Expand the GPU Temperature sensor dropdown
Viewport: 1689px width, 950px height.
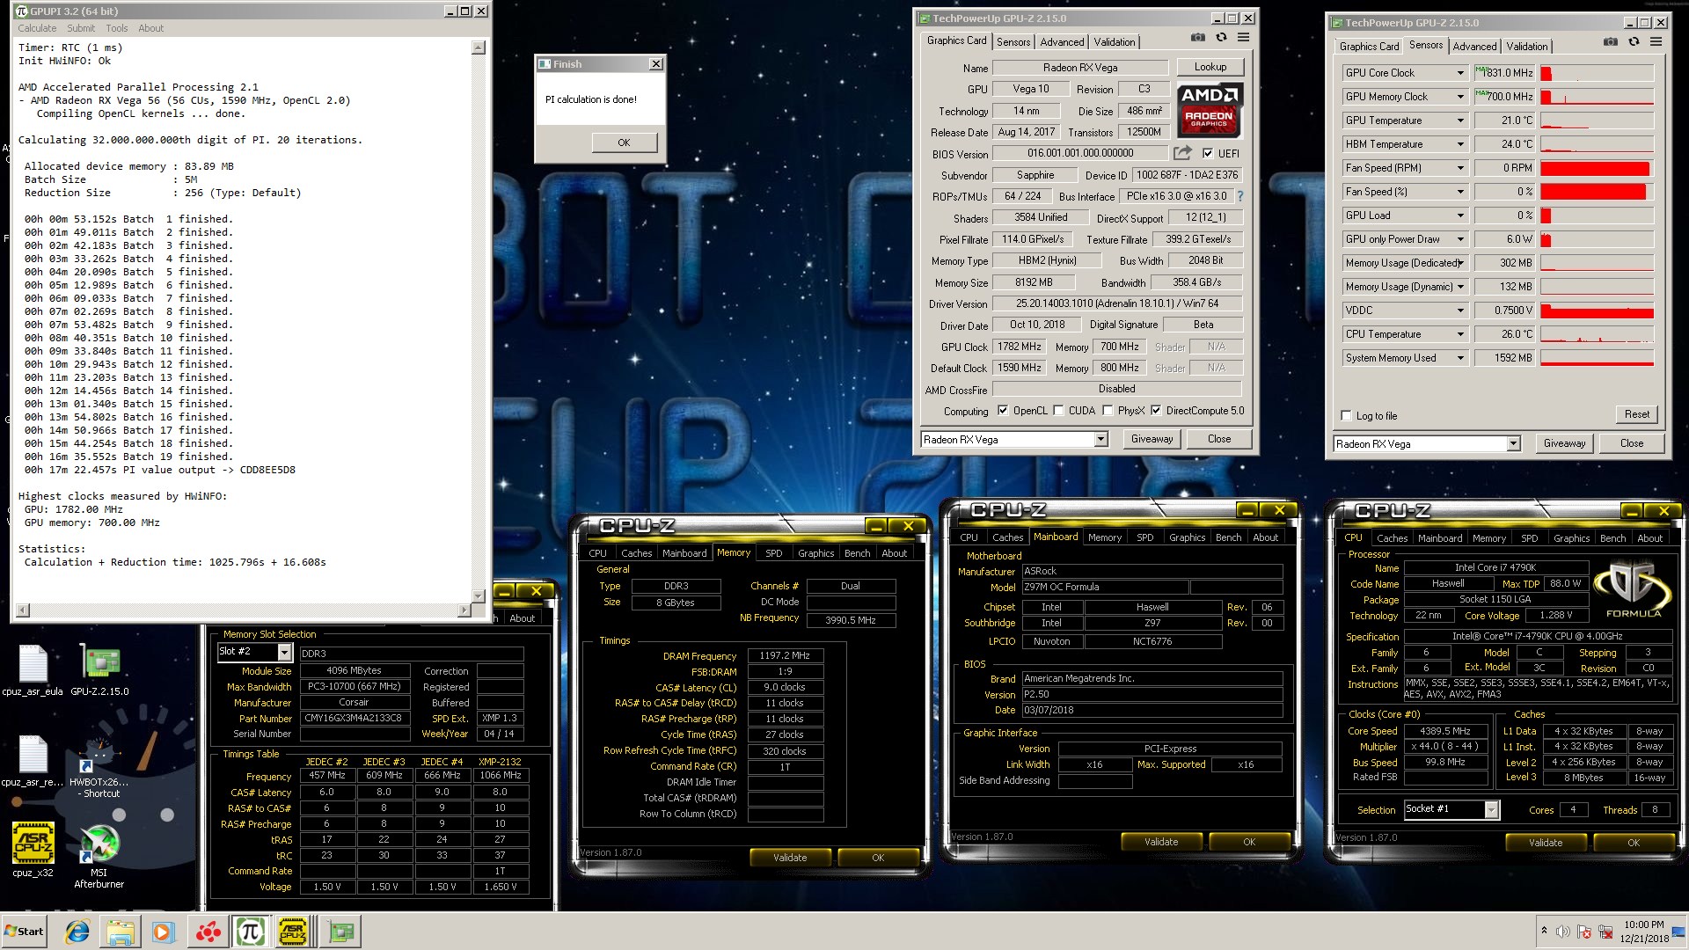coord(1461,121)
